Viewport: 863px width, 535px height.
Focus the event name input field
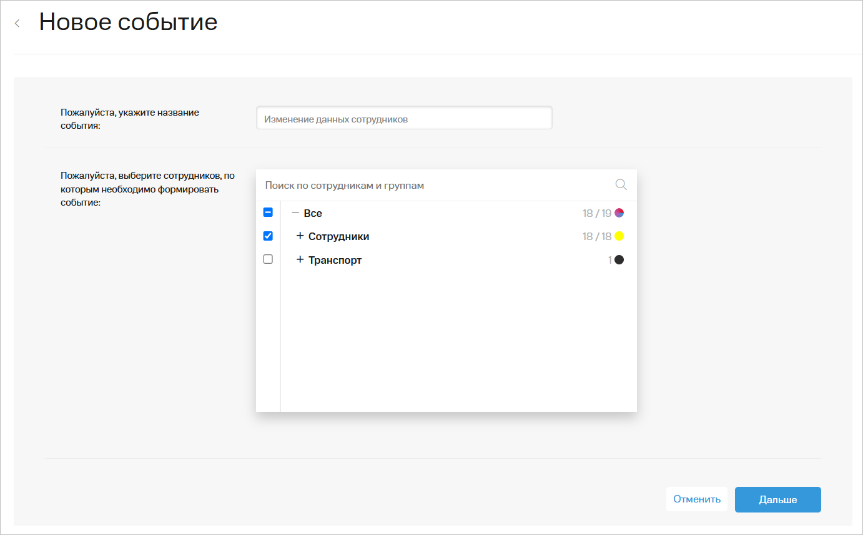(x=404, y=118)
